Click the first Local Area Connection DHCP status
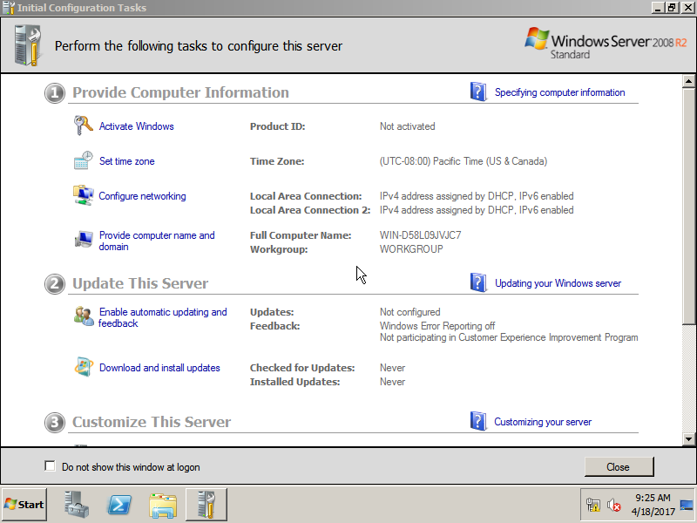 (x=477, y=196)
